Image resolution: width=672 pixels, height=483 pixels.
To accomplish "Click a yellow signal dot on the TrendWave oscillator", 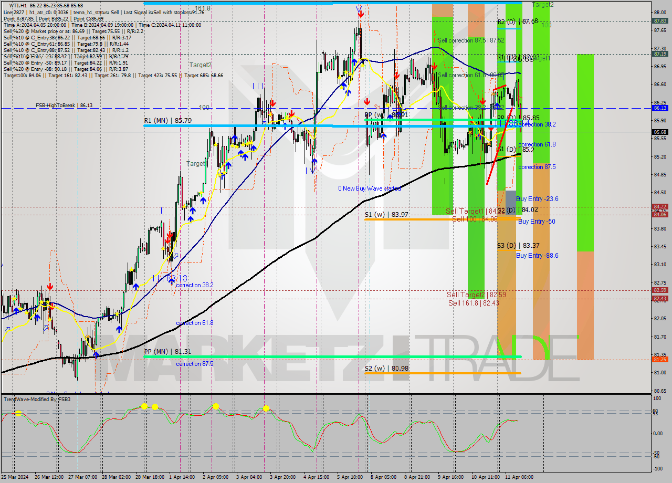I will (145, 406).
